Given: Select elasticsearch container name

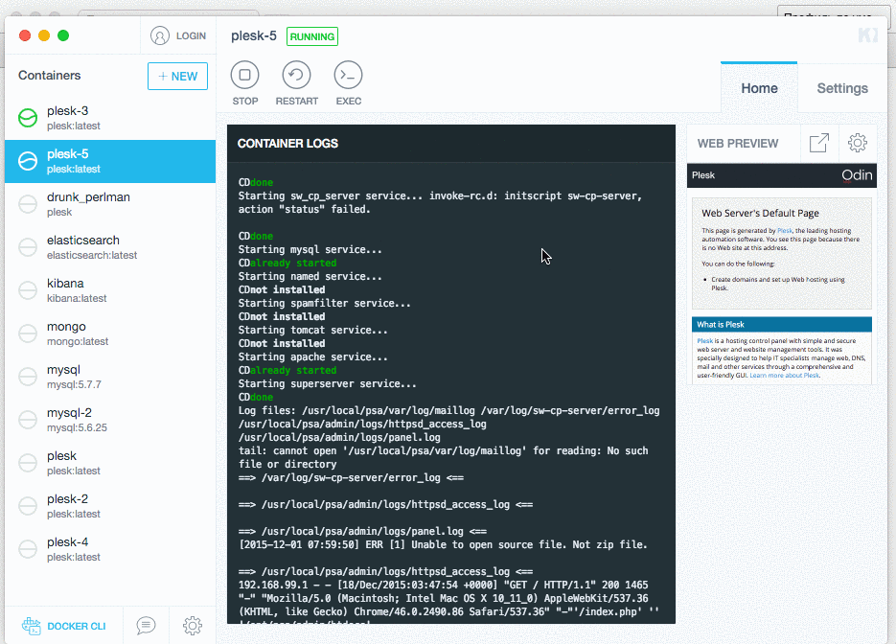Looking at the screenshot, I should point(83,240).
